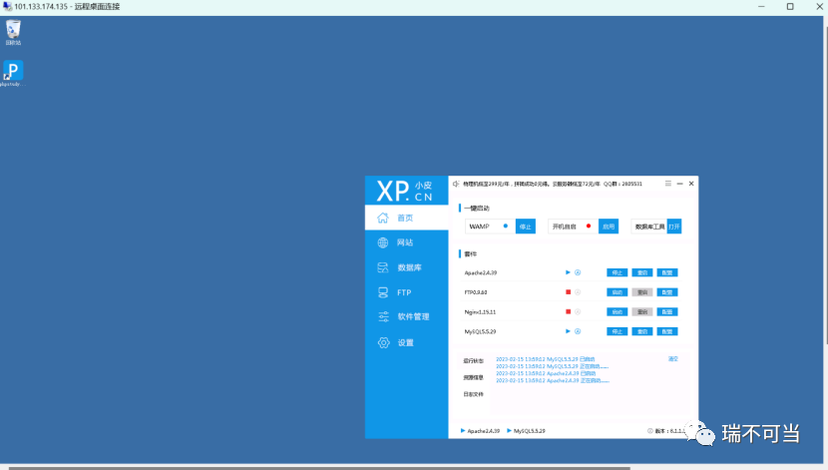The image size is (828, 470).
Task: Open Nginx1.15.11 configuration
Action: coord(667,311)
